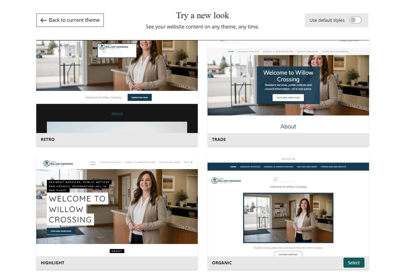Click Try a new look heading

pos(202,15)
